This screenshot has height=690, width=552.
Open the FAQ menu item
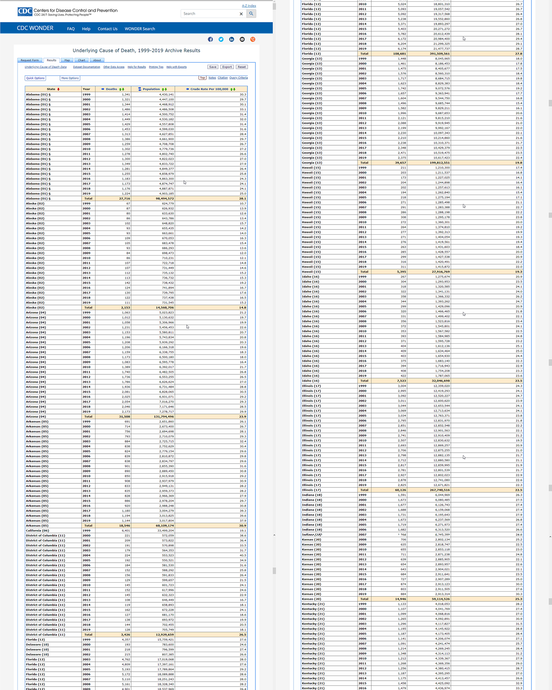coord(71,29)
